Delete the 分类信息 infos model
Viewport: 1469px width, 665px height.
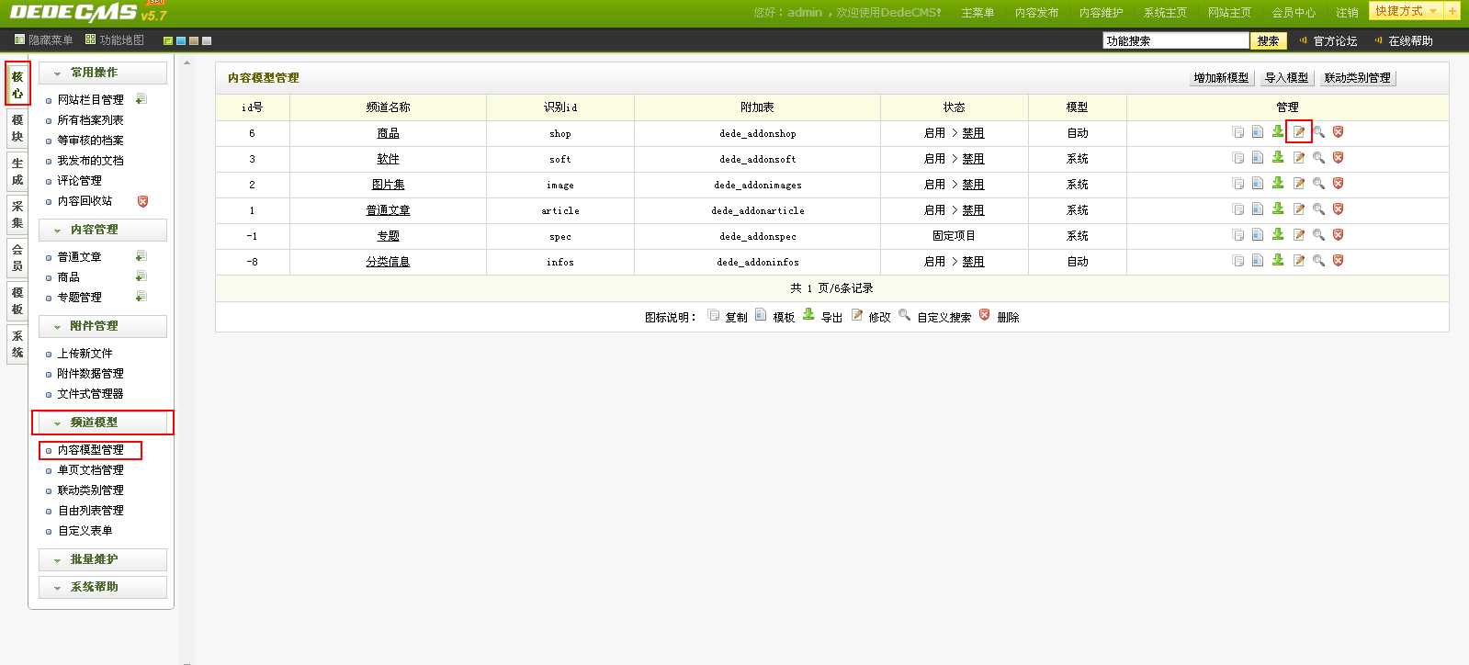click(1338, 261)
